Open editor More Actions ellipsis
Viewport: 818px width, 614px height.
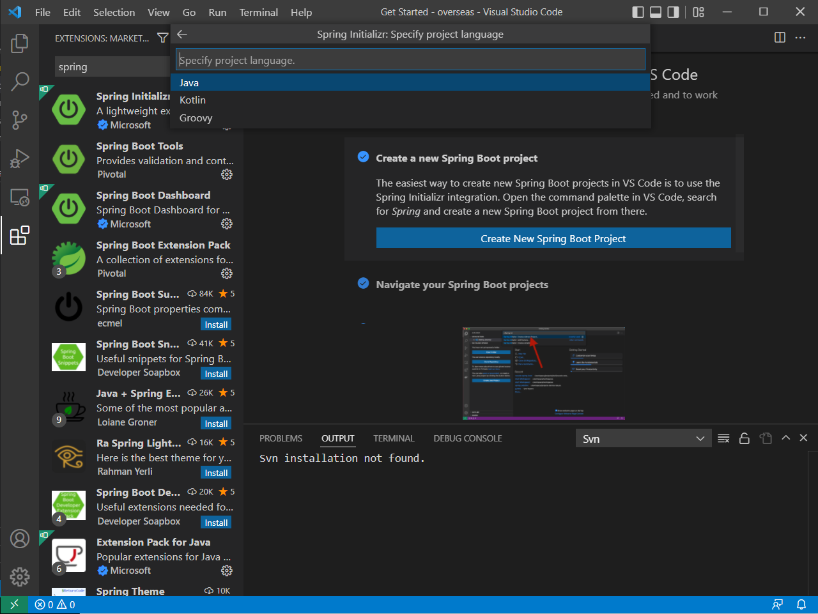coord(800,38)
